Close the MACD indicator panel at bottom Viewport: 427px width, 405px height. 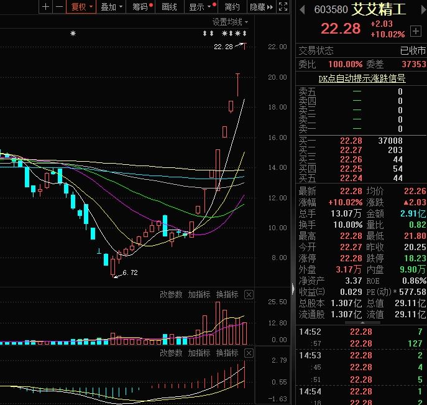tap(249, 353)
